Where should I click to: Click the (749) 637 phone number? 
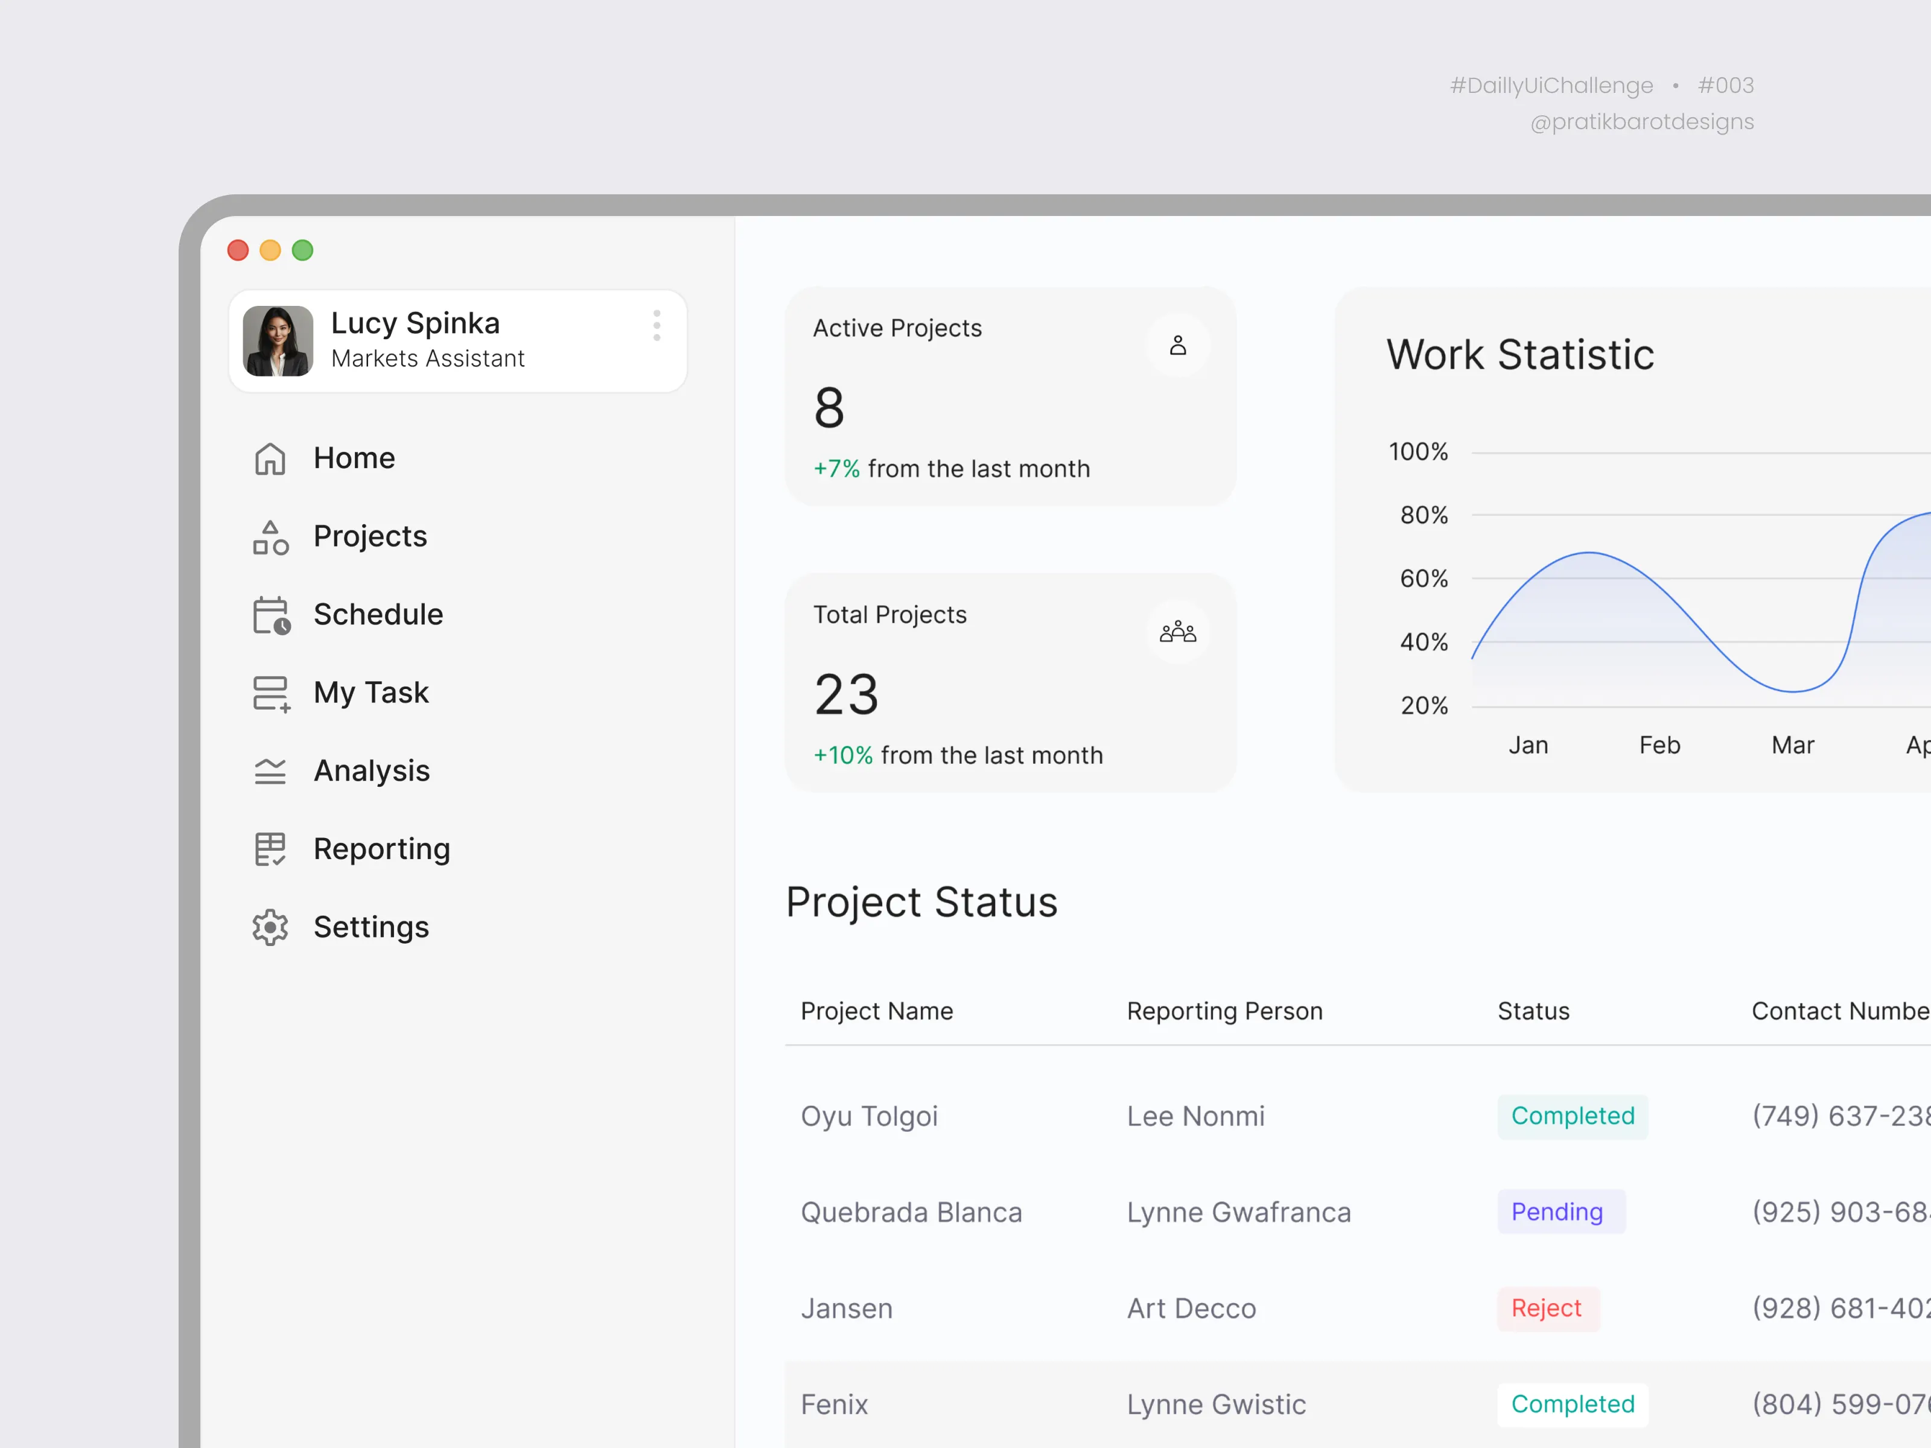click(x=1841, y=1116)
